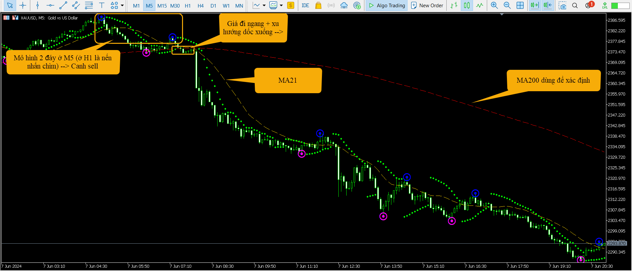The height and width of the screenshot is (271, 632).
Task: Tile windows with the grid icon
Action: pyautogui.click(x=520, y=5)
